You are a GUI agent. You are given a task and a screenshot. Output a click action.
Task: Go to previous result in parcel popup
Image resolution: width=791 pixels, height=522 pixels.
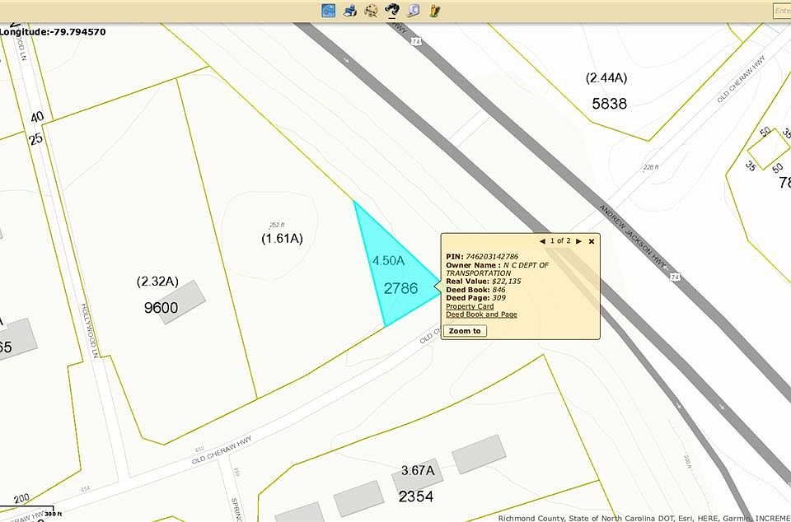[x=542, y=241]
